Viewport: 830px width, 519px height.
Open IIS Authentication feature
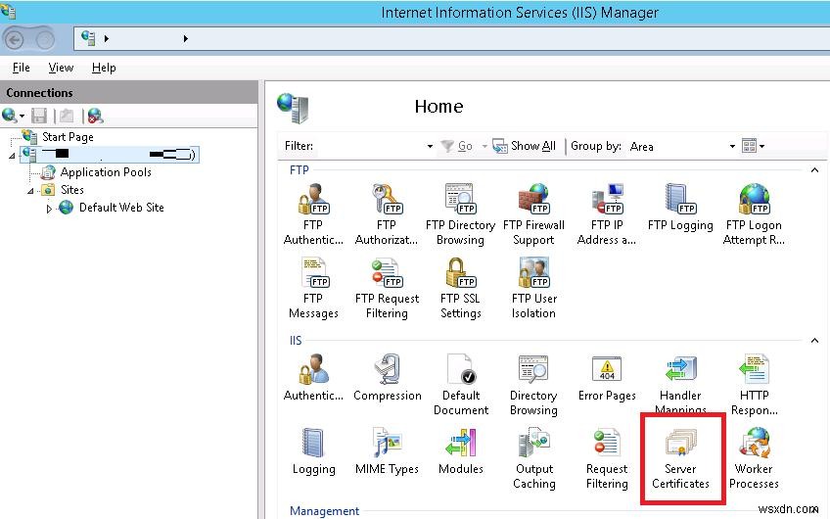tap(313, 378)
